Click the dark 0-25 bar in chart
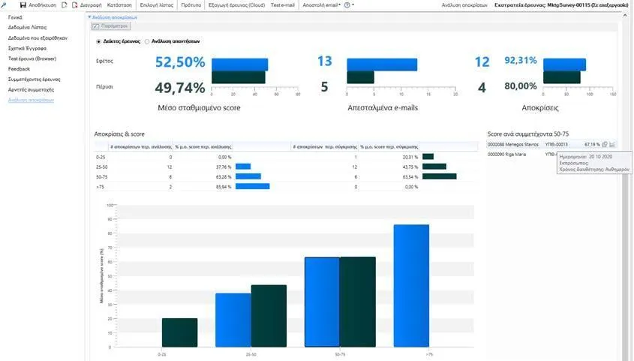 (x=179, y=332)
